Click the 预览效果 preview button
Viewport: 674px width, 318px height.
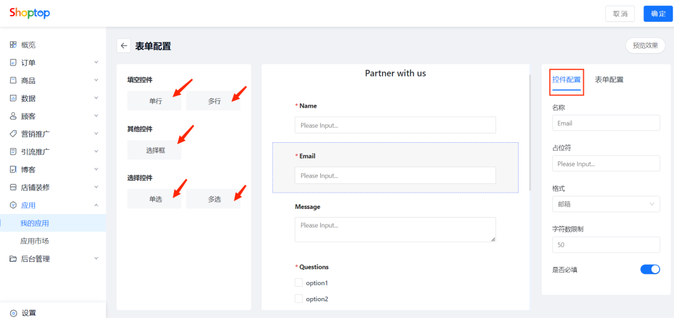(645, 46)
